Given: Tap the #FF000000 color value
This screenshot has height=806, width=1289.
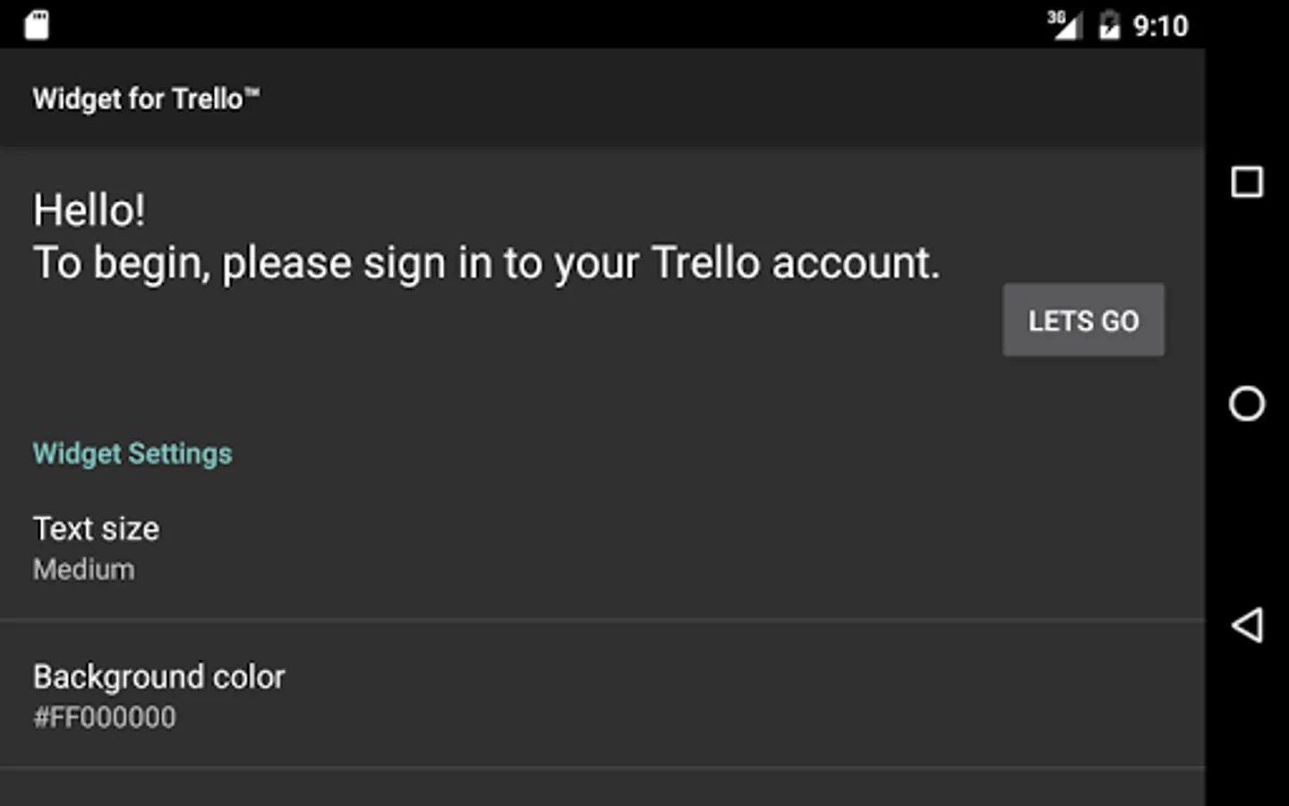Looking at the screenshot, I should click(x=105, y=717).
